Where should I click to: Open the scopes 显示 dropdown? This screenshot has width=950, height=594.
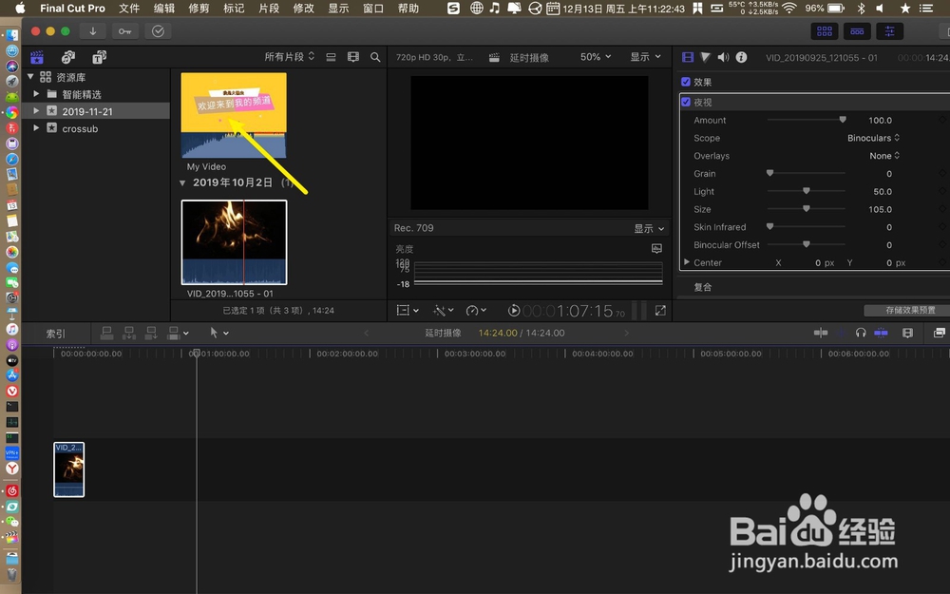click(x=649, y=228)
